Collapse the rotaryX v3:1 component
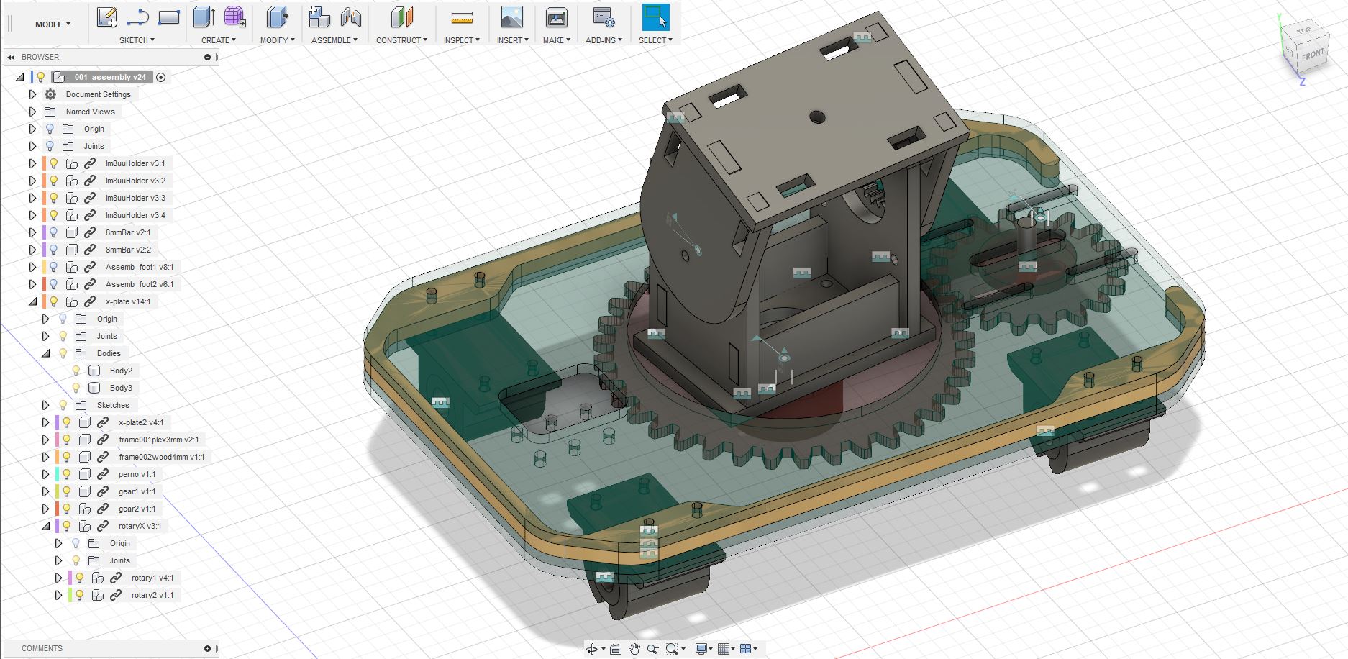 [x=45, y=526]
